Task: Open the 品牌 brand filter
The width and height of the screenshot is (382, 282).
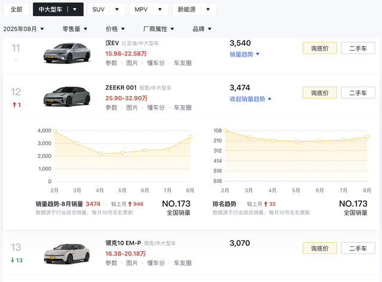Action: pyautogui.click(x=202, y=29)
